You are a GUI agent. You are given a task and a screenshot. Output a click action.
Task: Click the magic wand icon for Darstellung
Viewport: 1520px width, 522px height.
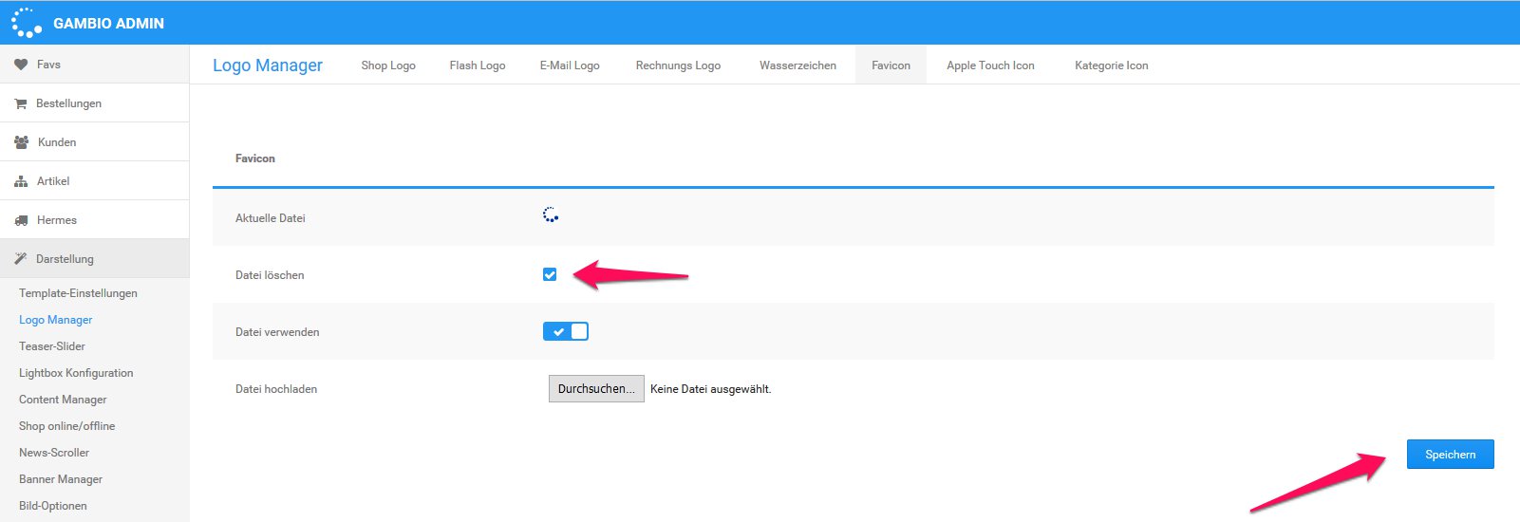tap(21, 259)
